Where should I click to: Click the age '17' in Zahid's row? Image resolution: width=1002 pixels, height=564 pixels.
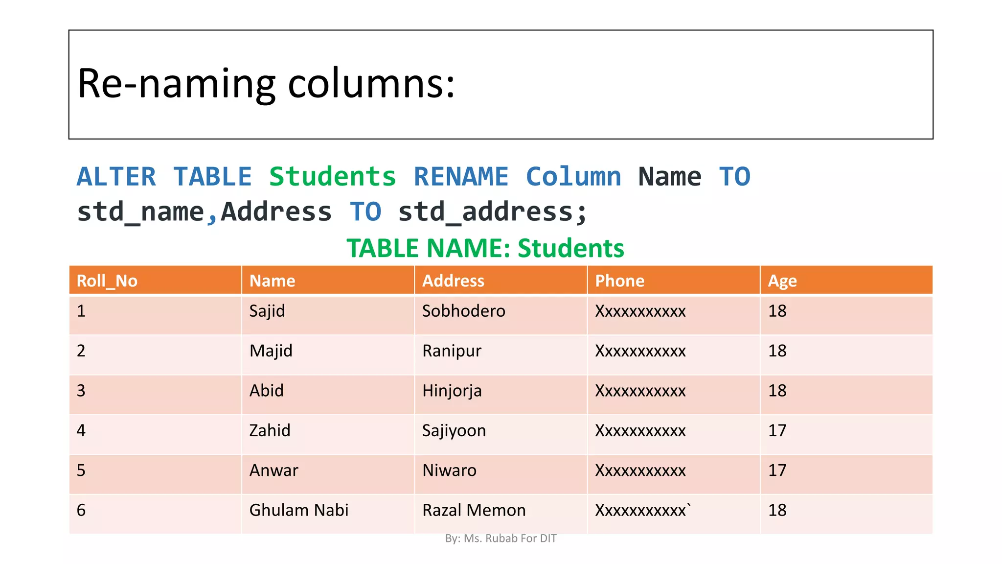click(777, 430)
